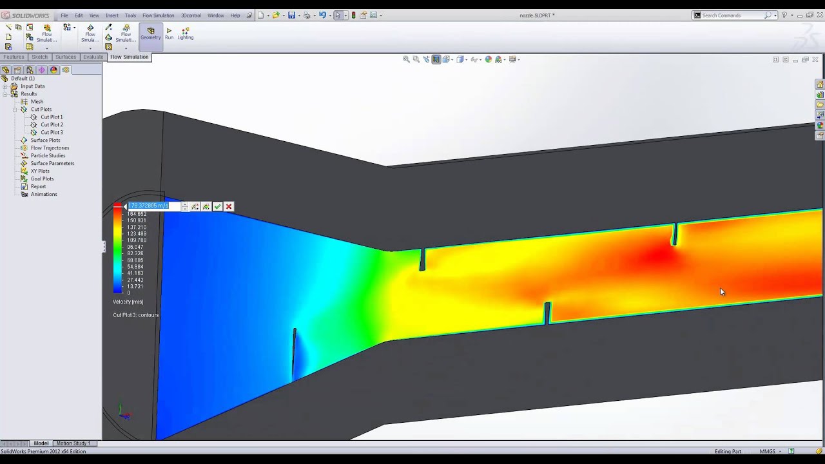Open the dropdown arrow beside the Save icon
This screenshot has height=464, width=825.
(298, 15)
